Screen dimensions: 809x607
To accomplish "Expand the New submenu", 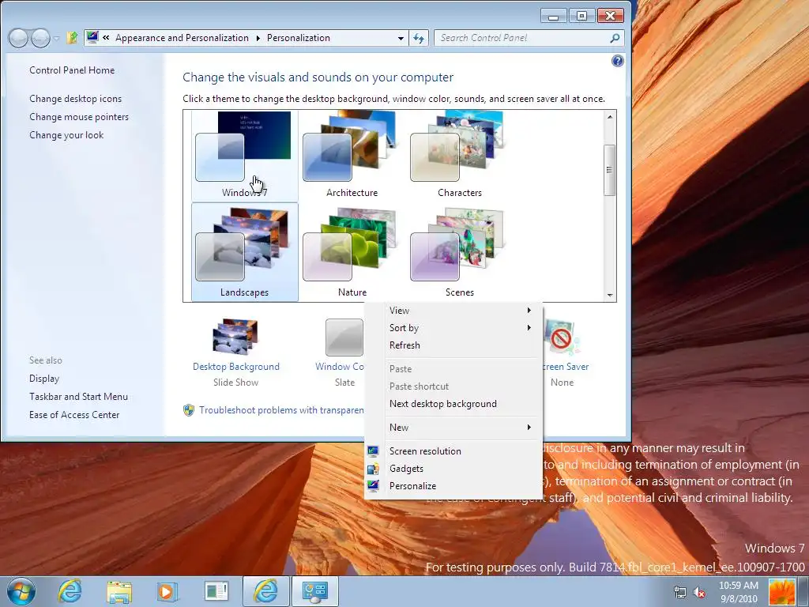I will click(x=453, y=428).
